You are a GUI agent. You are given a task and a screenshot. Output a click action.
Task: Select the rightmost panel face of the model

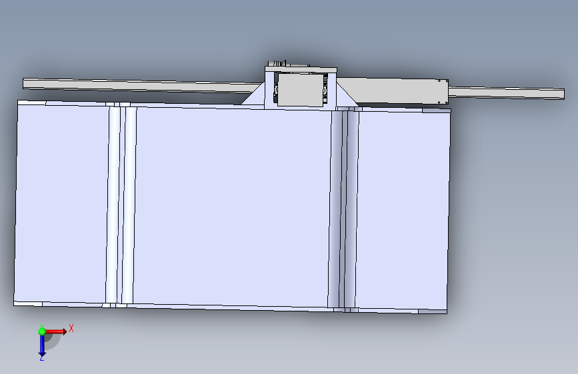pos(403,211)
